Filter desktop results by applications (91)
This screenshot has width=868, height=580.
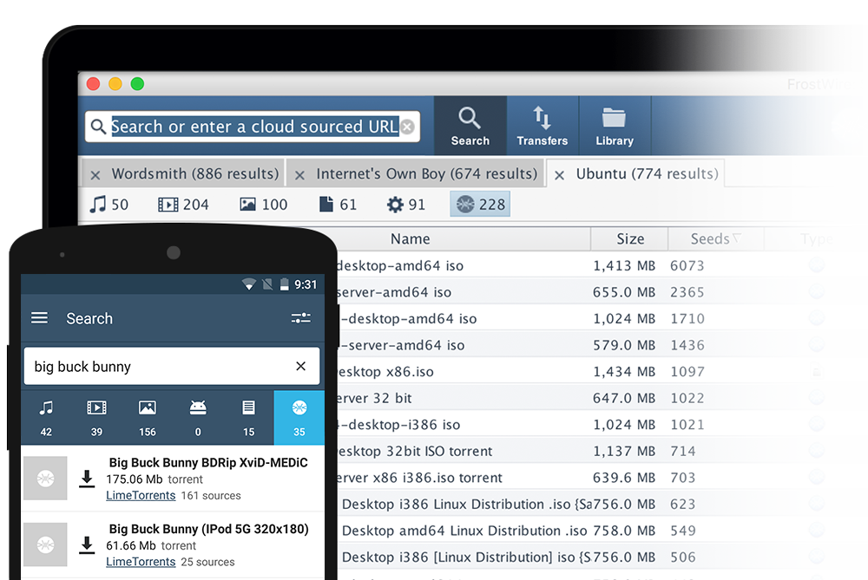(405, 205)
